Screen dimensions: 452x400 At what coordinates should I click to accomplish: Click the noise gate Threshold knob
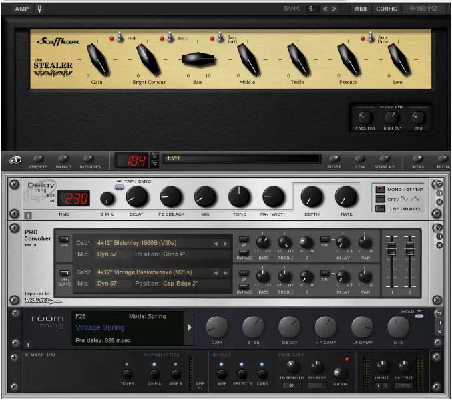(292, 367)
